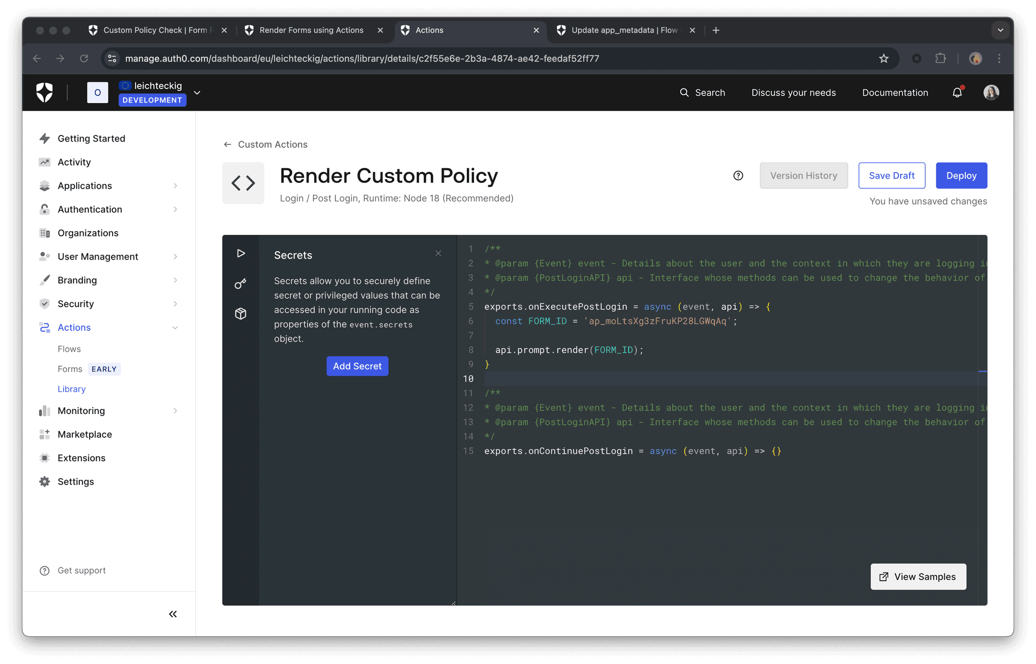Screen dimensions: 1036x664
Task: Click the help question mark near Version History
Action: (x=738, y=175)
